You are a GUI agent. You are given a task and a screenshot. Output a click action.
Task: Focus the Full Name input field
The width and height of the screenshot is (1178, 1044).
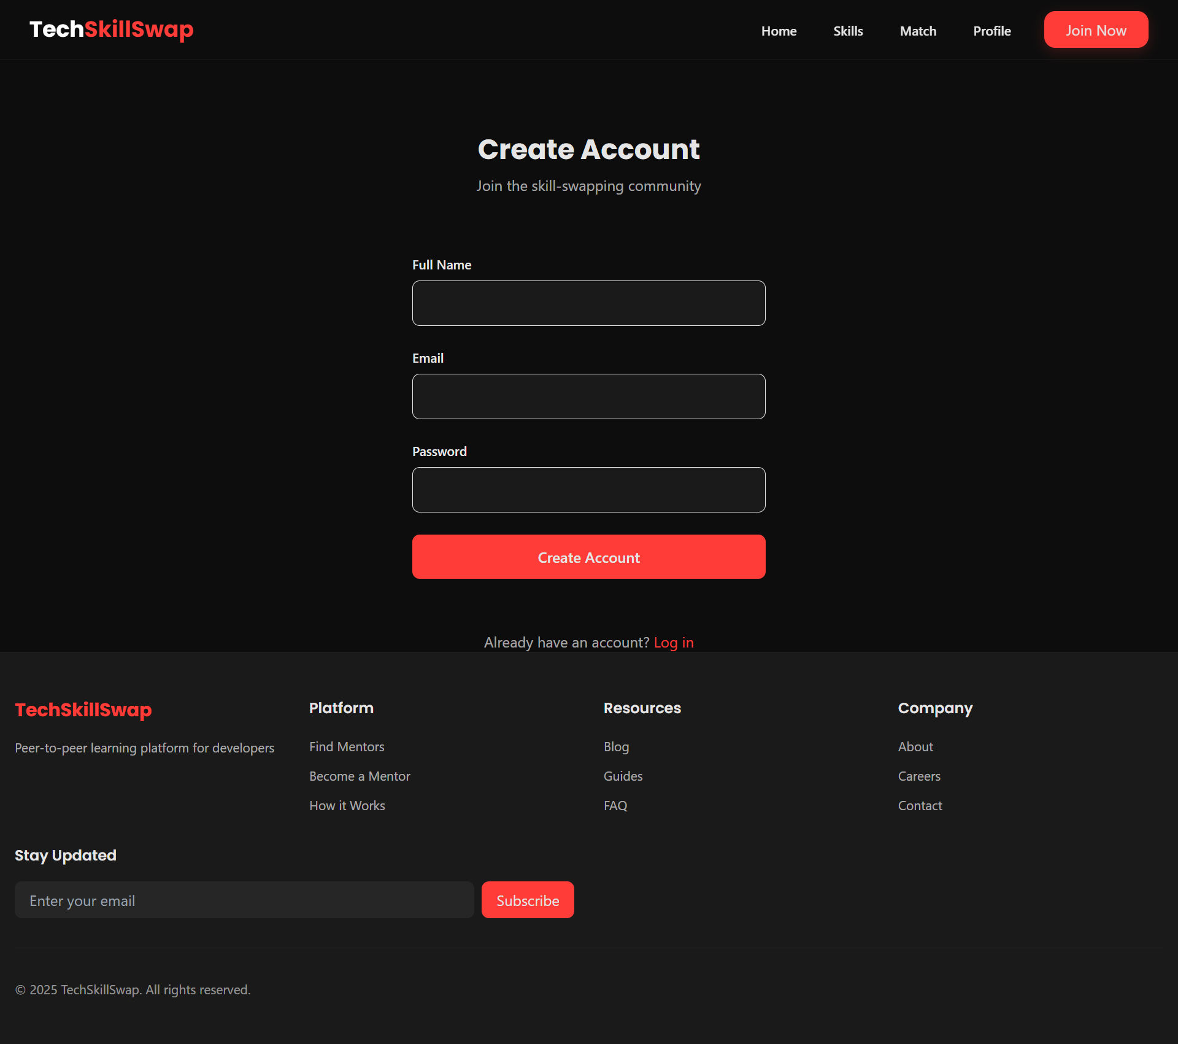(588, 303)
